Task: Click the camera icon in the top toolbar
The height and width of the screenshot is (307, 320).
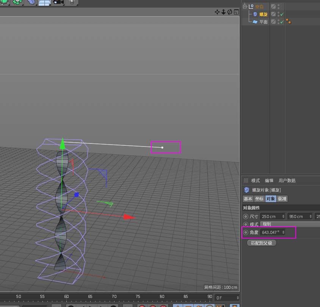Action: point(58,3)
